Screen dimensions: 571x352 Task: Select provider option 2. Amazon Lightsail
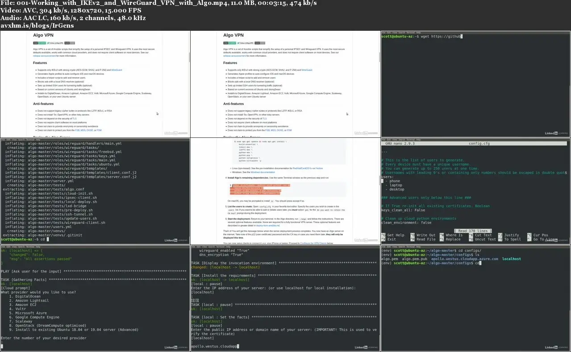pos(30,301)
